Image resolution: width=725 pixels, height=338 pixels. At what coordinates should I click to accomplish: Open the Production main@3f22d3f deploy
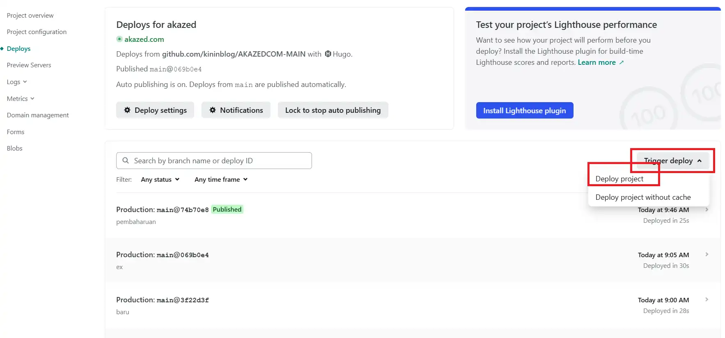[413, 306]
